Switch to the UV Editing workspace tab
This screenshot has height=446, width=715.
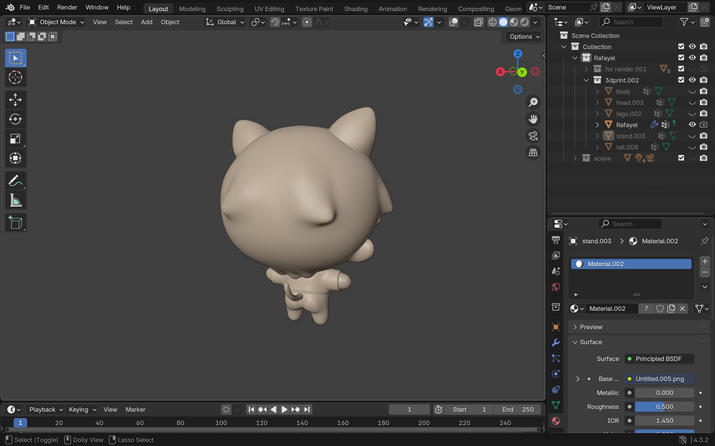pyautogui.click(x=269, y=9)
